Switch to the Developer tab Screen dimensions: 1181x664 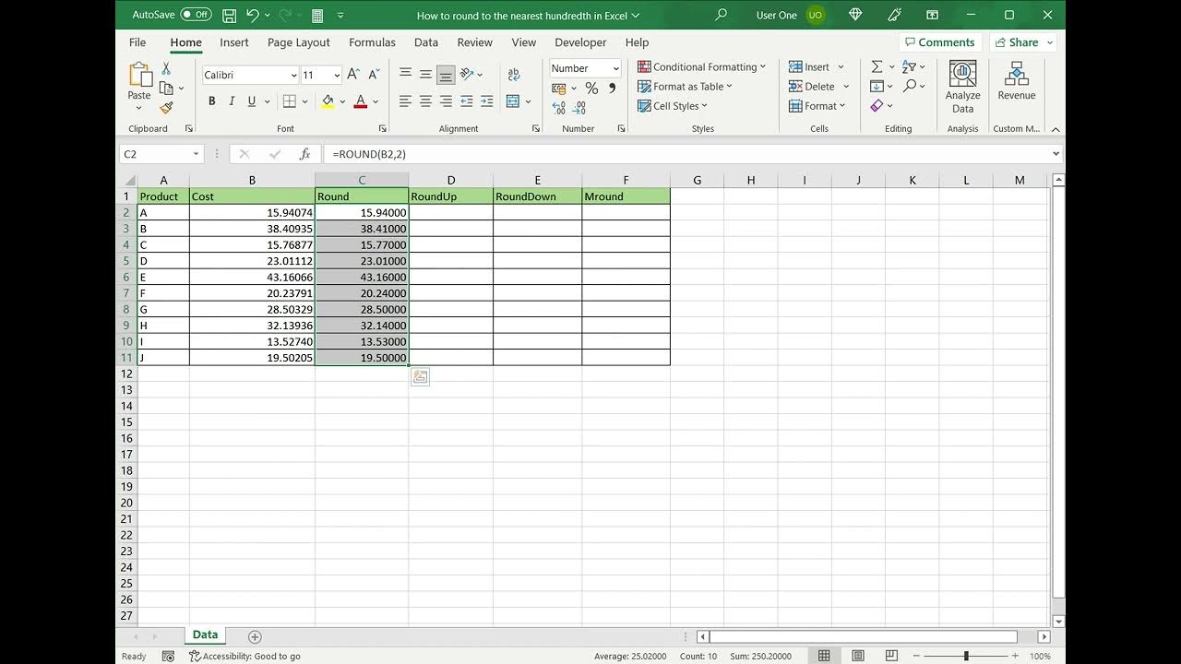(580, 42)
